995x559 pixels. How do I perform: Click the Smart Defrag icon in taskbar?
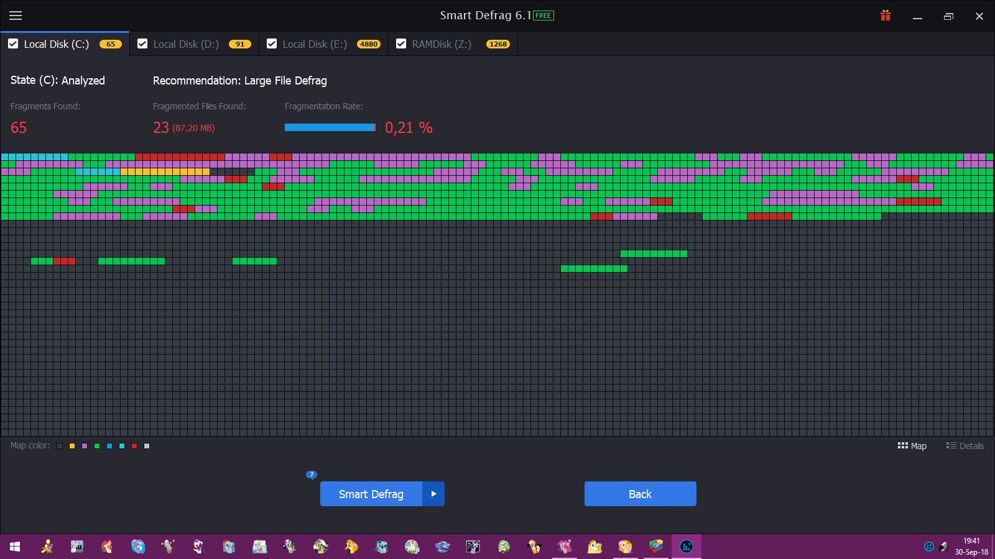tap(687, 547)
